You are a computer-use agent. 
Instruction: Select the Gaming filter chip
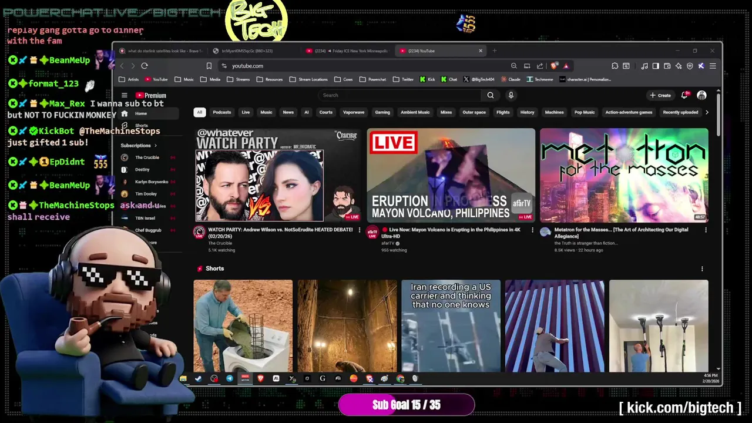(382, 112)
